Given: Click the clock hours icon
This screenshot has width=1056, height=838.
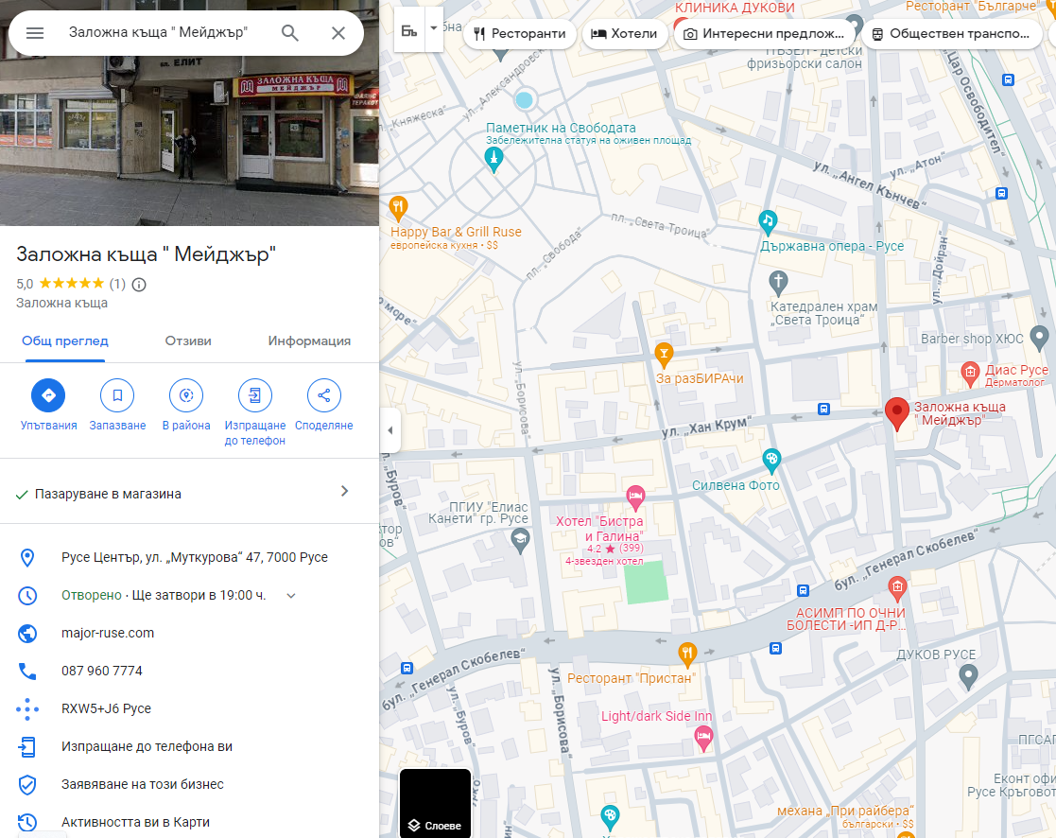Looking at the screenshot, I should [x=26, y=596].
